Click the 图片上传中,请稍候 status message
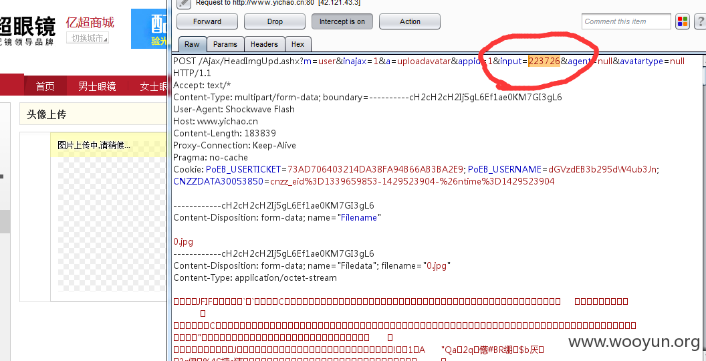706x361 pixels. pos(94,145)
